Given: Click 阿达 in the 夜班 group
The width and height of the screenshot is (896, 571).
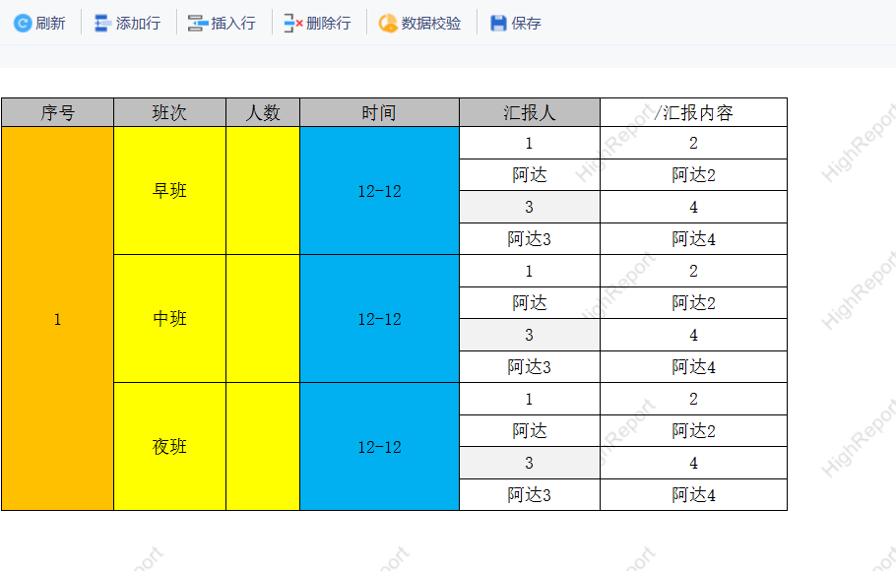Looking at the screenshot, I should pyautogui.click(x=530, y=431).
